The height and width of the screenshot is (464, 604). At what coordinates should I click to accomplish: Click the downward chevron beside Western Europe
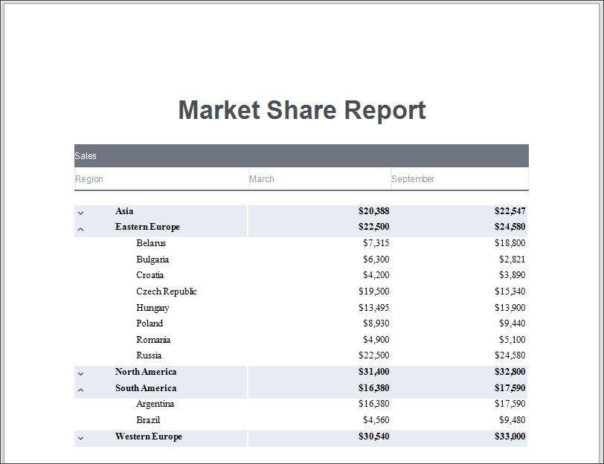pyautogui.click(x=80, y=438)
